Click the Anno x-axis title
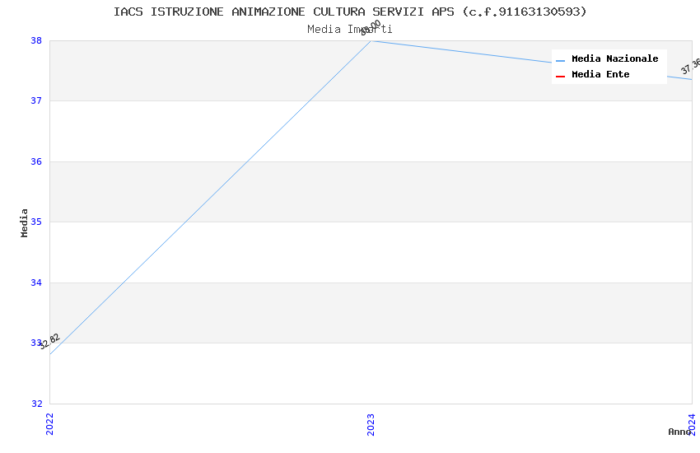700x453 pixels. (x=679, y=432)
